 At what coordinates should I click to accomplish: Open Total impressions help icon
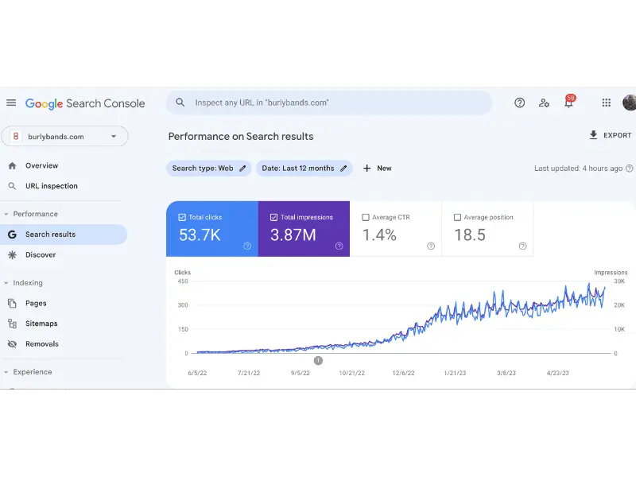click(x=339, y=246)
